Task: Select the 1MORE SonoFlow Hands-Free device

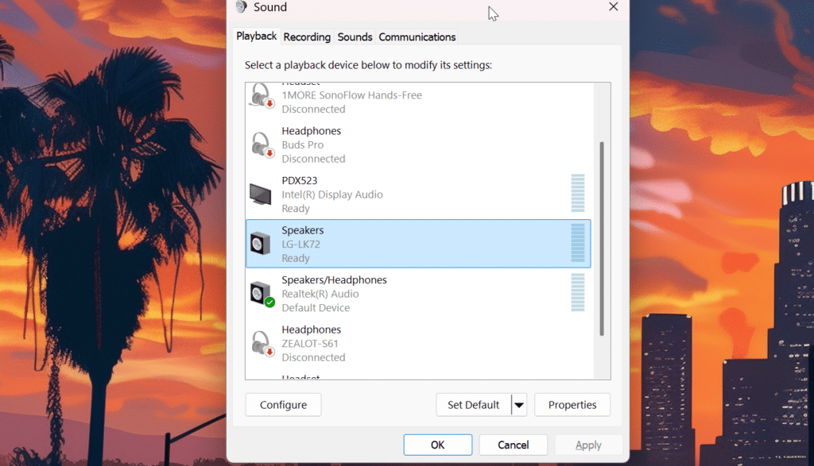Action: point(418,99)
